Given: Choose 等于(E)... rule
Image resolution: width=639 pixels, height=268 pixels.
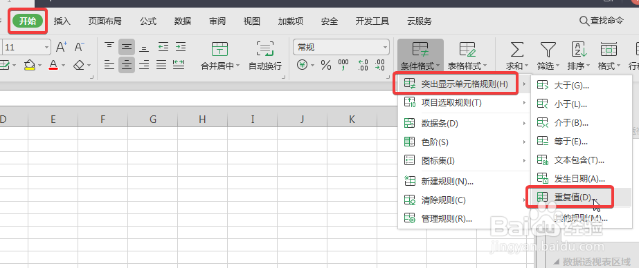Looking at the screenshot, I should click(x=582, y=142).
